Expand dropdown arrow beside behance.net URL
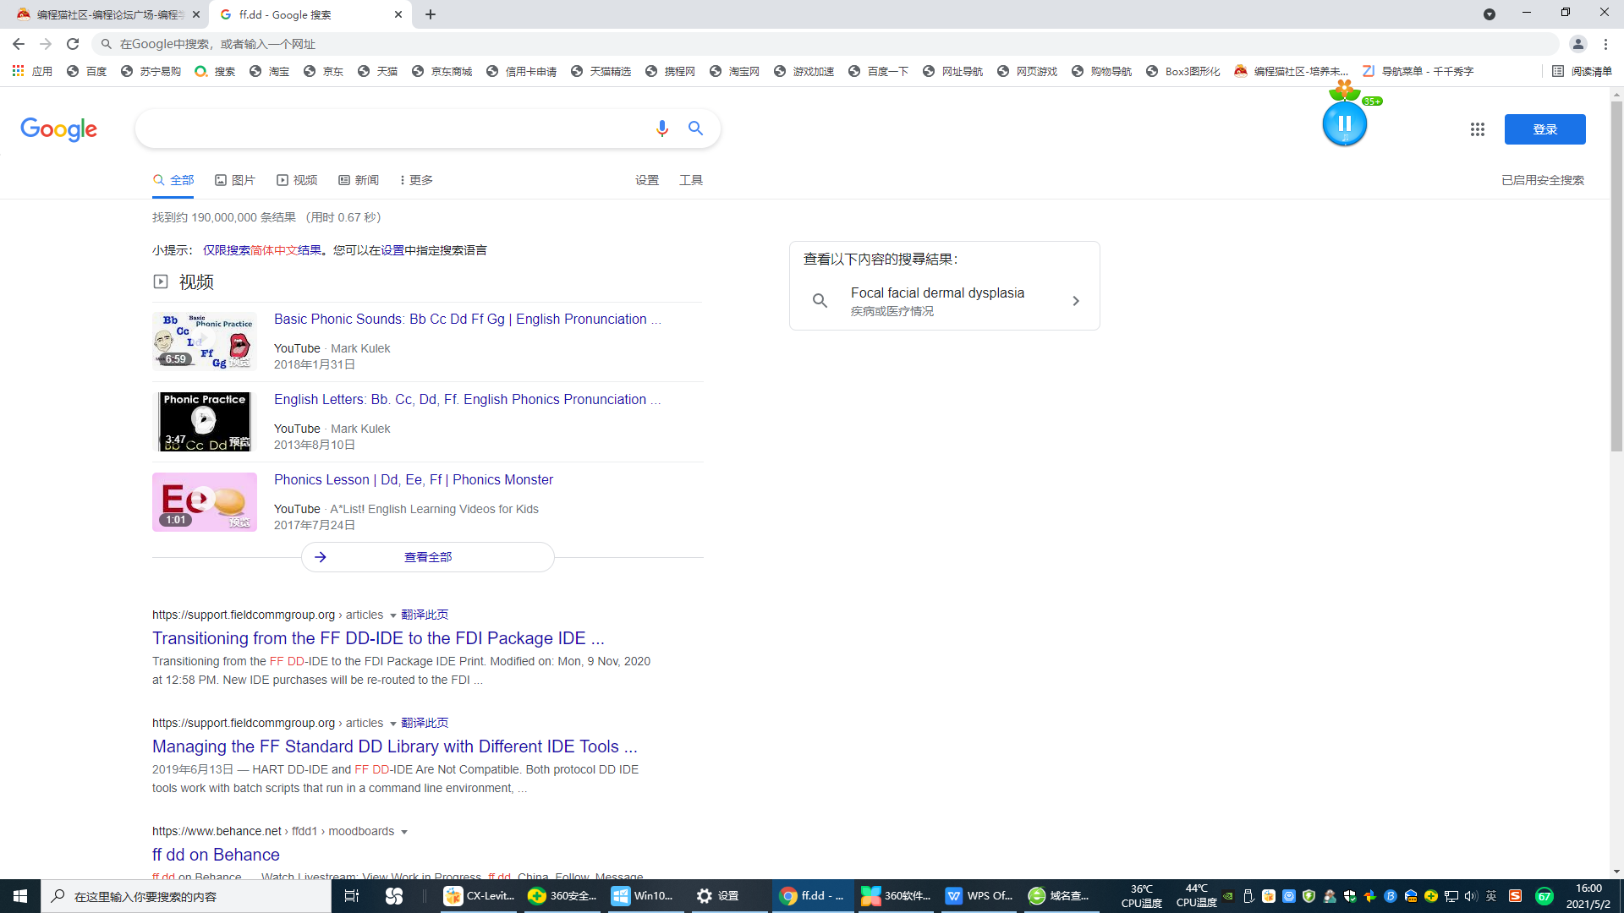 tap(403, 832)
